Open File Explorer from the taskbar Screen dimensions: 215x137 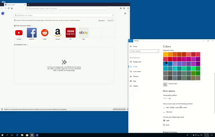tap(22, 135)
